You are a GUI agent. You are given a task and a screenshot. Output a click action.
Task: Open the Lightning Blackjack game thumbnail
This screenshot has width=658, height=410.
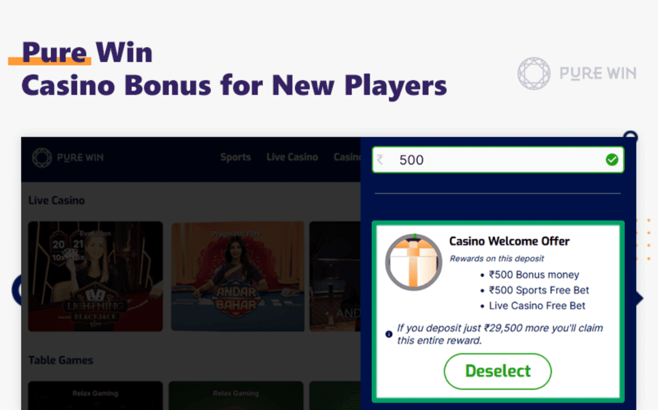point(95,277)
